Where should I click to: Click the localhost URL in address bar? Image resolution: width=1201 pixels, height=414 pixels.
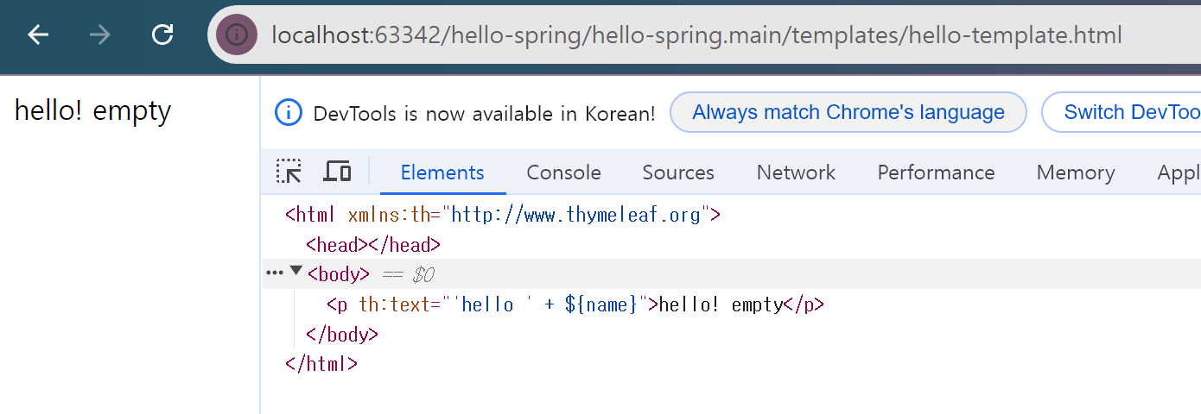[696, 35]
